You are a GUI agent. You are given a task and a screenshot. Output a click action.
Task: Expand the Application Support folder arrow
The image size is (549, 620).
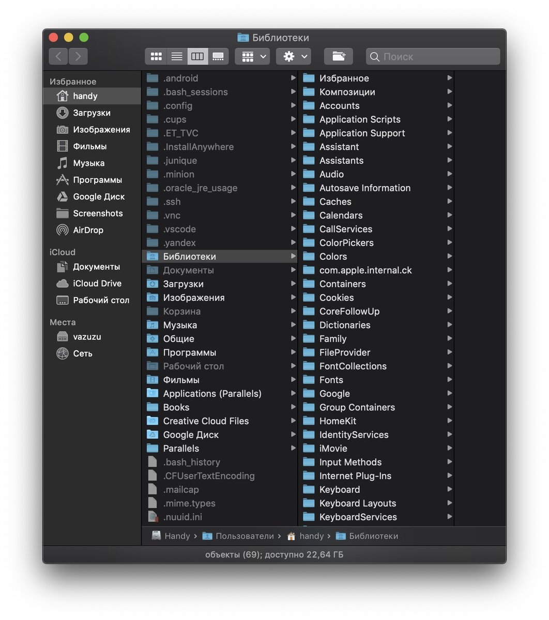click(x=449, y=133)
